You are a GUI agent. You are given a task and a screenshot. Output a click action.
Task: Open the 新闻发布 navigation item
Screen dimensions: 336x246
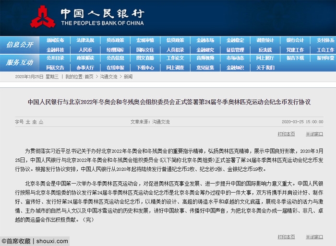(55, 40)
